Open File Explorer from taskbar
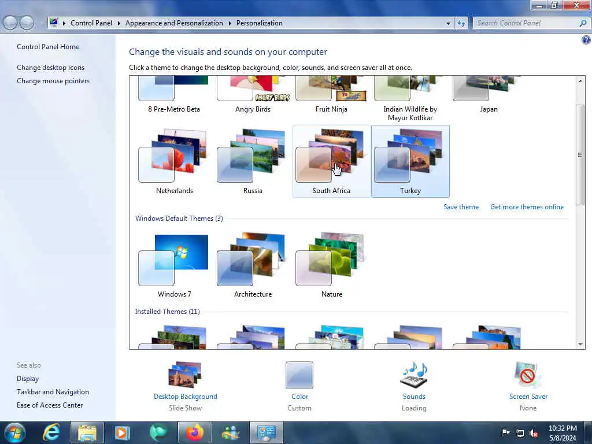Image resolution: width=592 pixels, height=444 pixels. coord(87,432)
